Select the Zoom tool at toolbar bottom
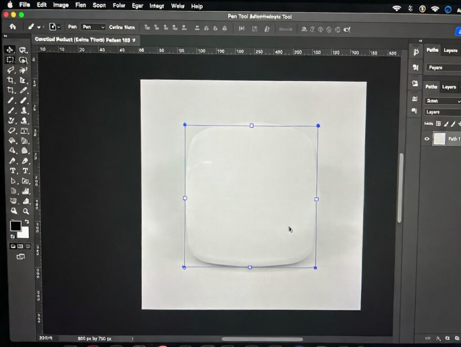Viewport: 461px width, 347px height. 26,211
